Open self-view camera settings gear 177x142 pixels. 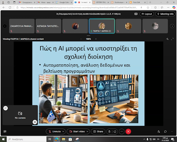(x=35, y=122)
